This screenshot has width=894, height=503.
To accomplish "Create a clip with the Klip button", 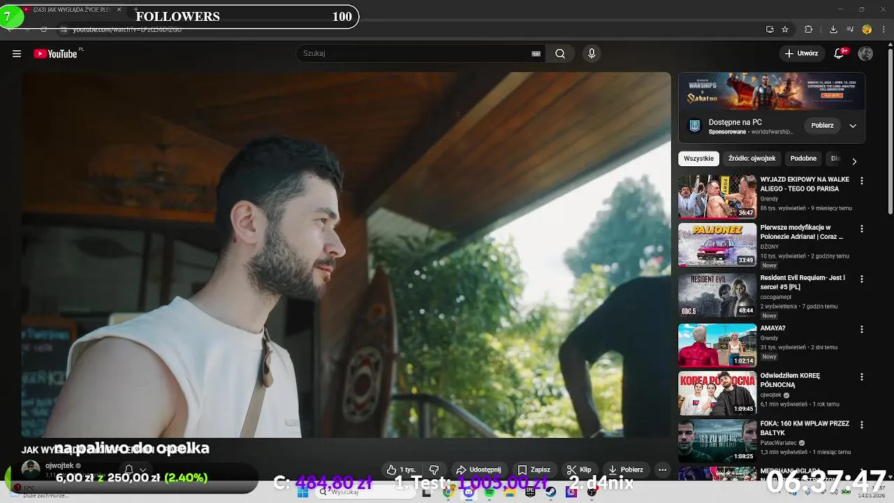I will pyautogui.click(x=579, y=470).
